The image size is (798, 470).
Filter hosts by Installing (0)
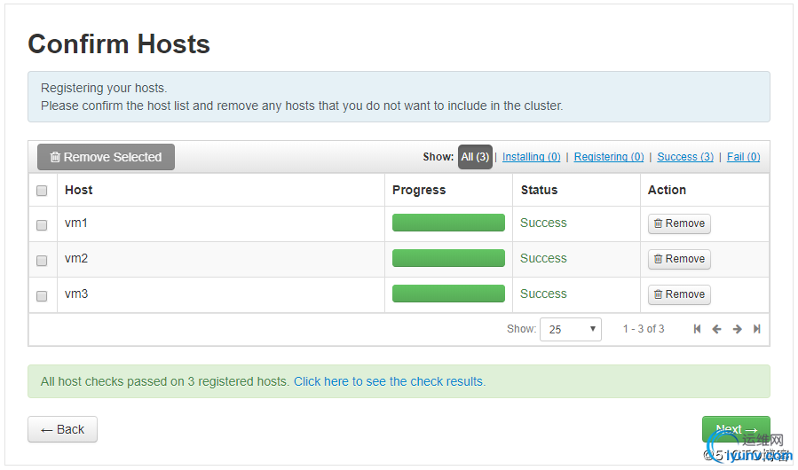[531, 157]
